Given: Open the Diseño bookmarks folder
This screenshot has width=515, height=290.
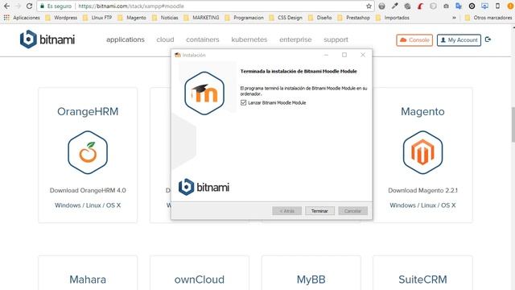Looking at the screenshot, I should 320,18.
